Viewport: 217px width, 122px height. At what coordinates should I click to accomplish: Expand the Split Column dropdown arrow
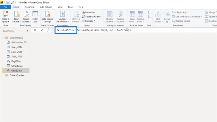tap(162, 22)
